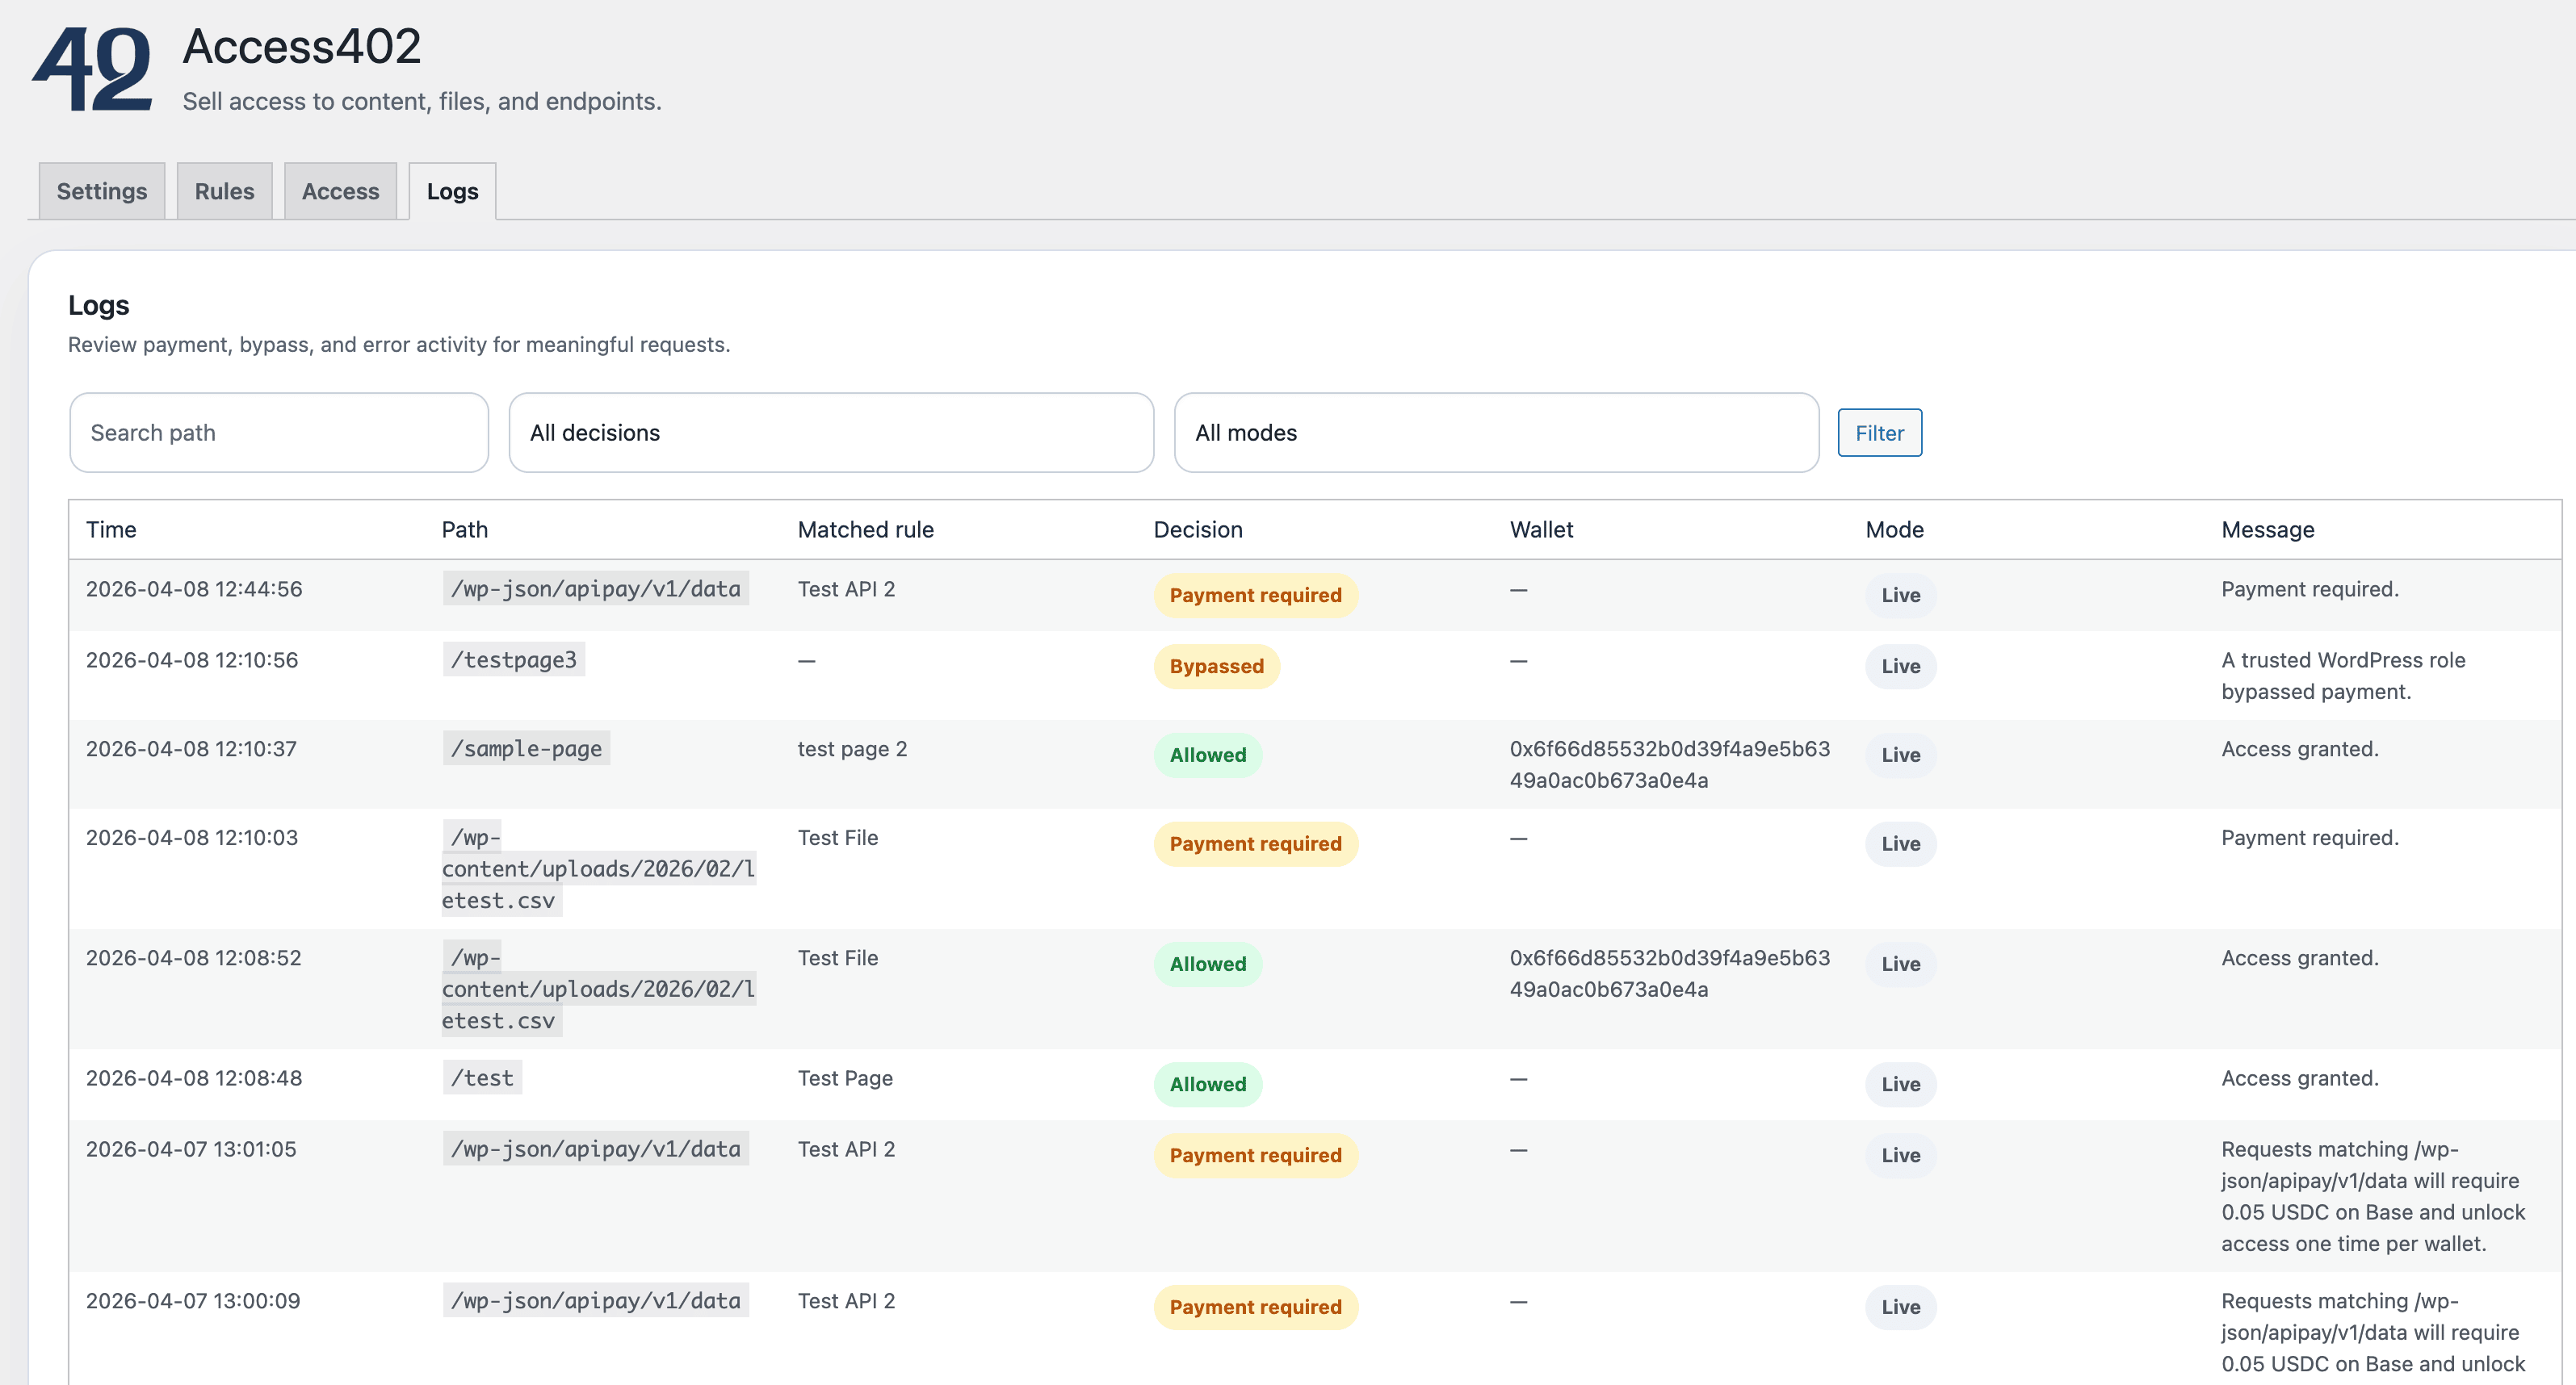Click Allowed badge in /test row

pyautogui.click(x=1208, y=1083)
